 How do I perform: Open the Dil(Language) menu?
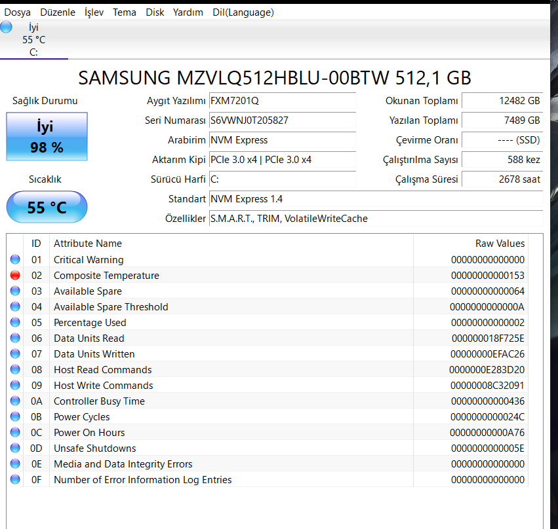tap(243, 12)
